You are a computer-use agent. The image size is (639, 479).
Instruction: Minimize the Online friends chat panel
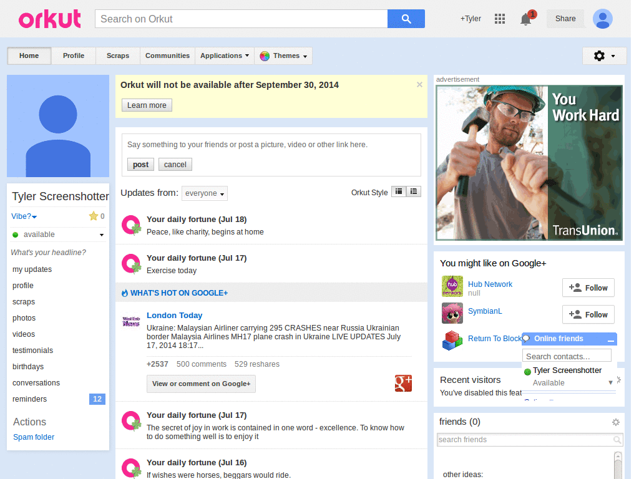610,340
